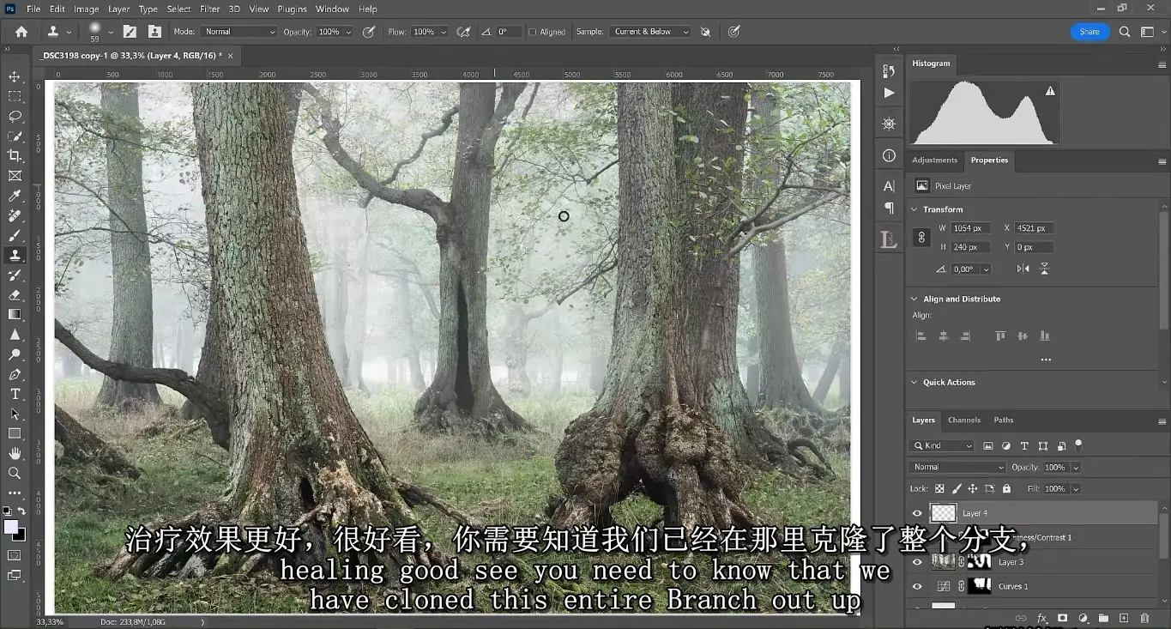Select the Lasso tool

coord(15,116)
